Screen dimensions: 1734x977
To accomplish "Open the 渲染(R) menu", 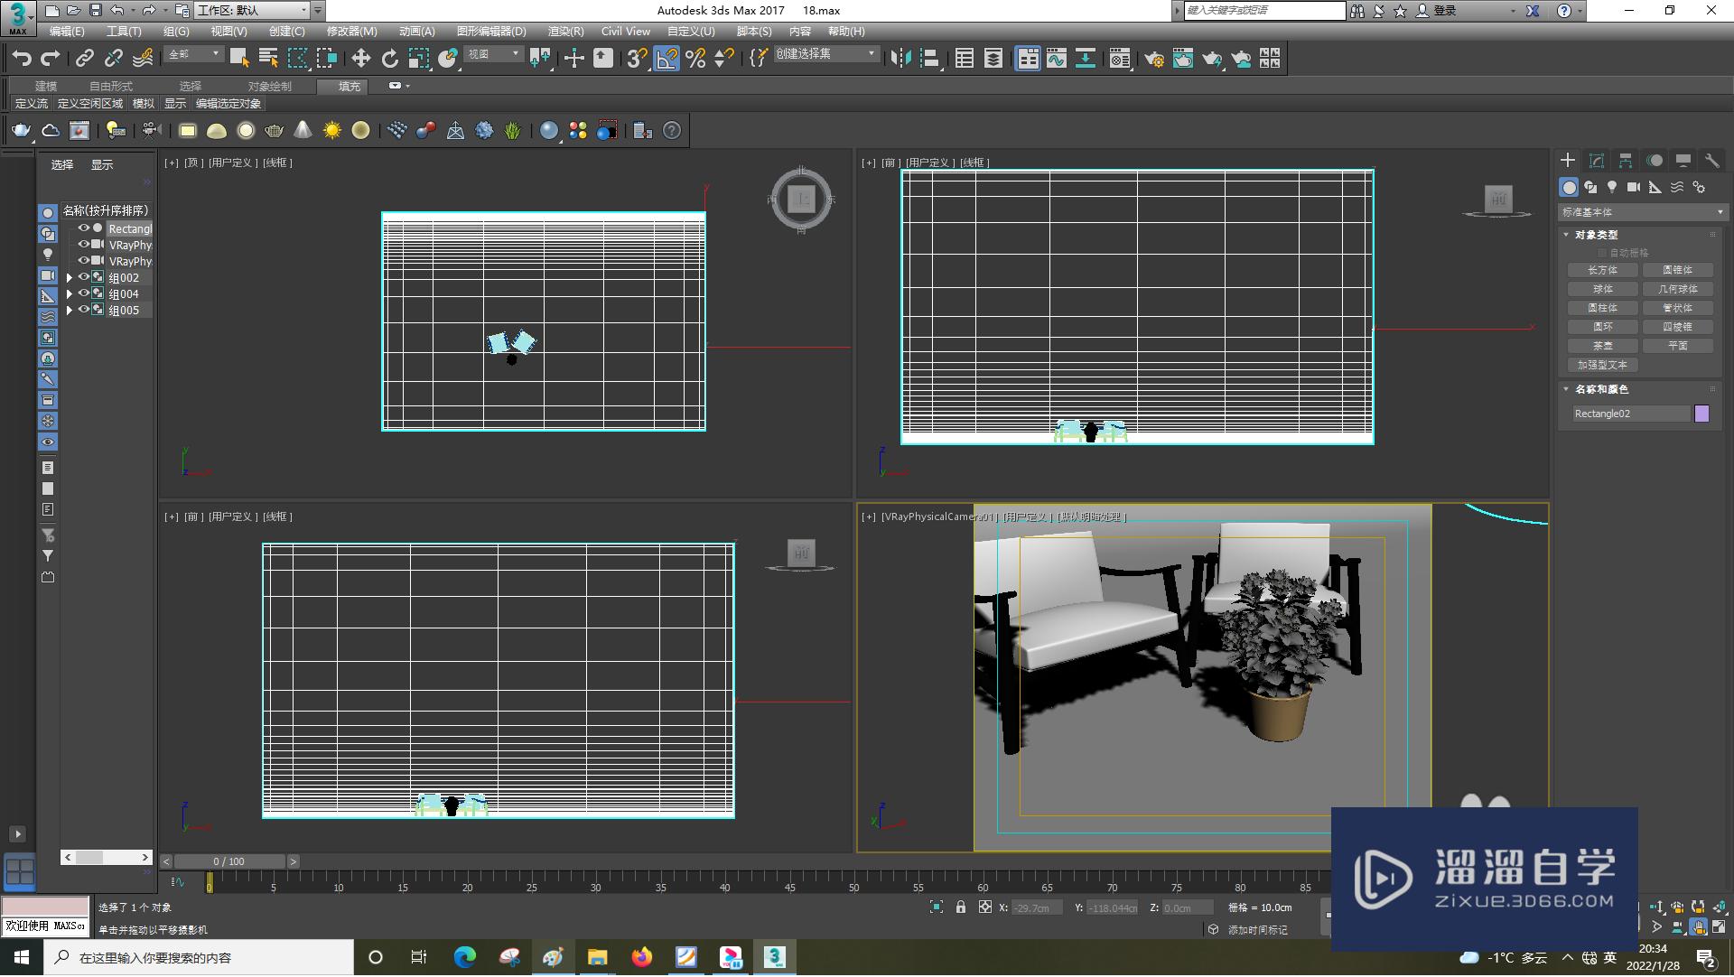I will (x=565, y=32).
